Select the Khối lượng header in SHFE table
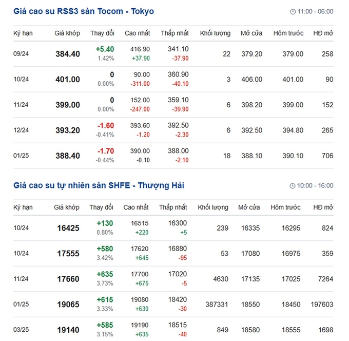 pos(213,207)
